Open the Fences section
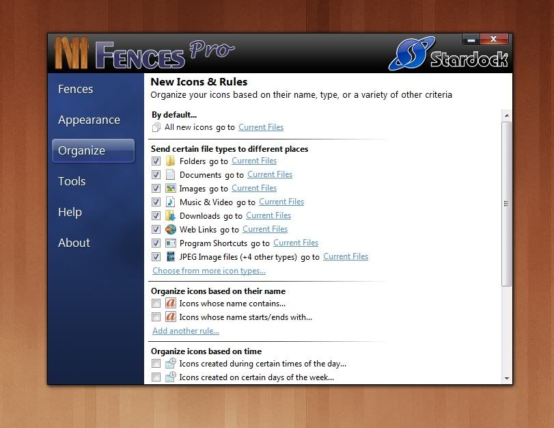Viewport: 554px width, 428px height. click(76, 89)
